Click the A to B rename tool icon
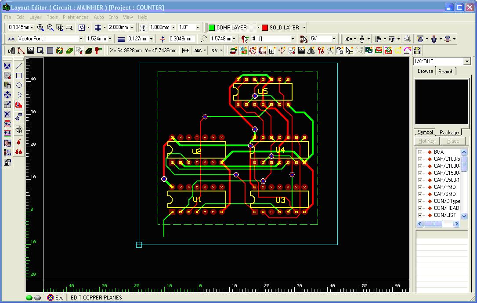Screen dimensions: 477x303 (7, 153)
